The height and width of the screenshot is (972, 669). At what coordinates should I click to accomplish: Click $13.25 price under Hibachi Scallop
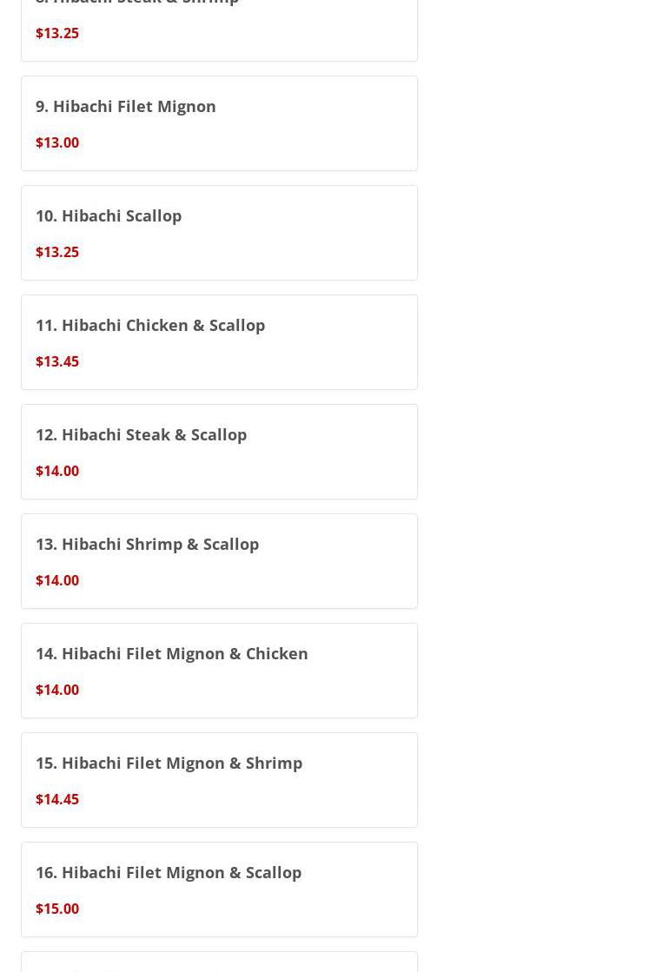point(57,252)
